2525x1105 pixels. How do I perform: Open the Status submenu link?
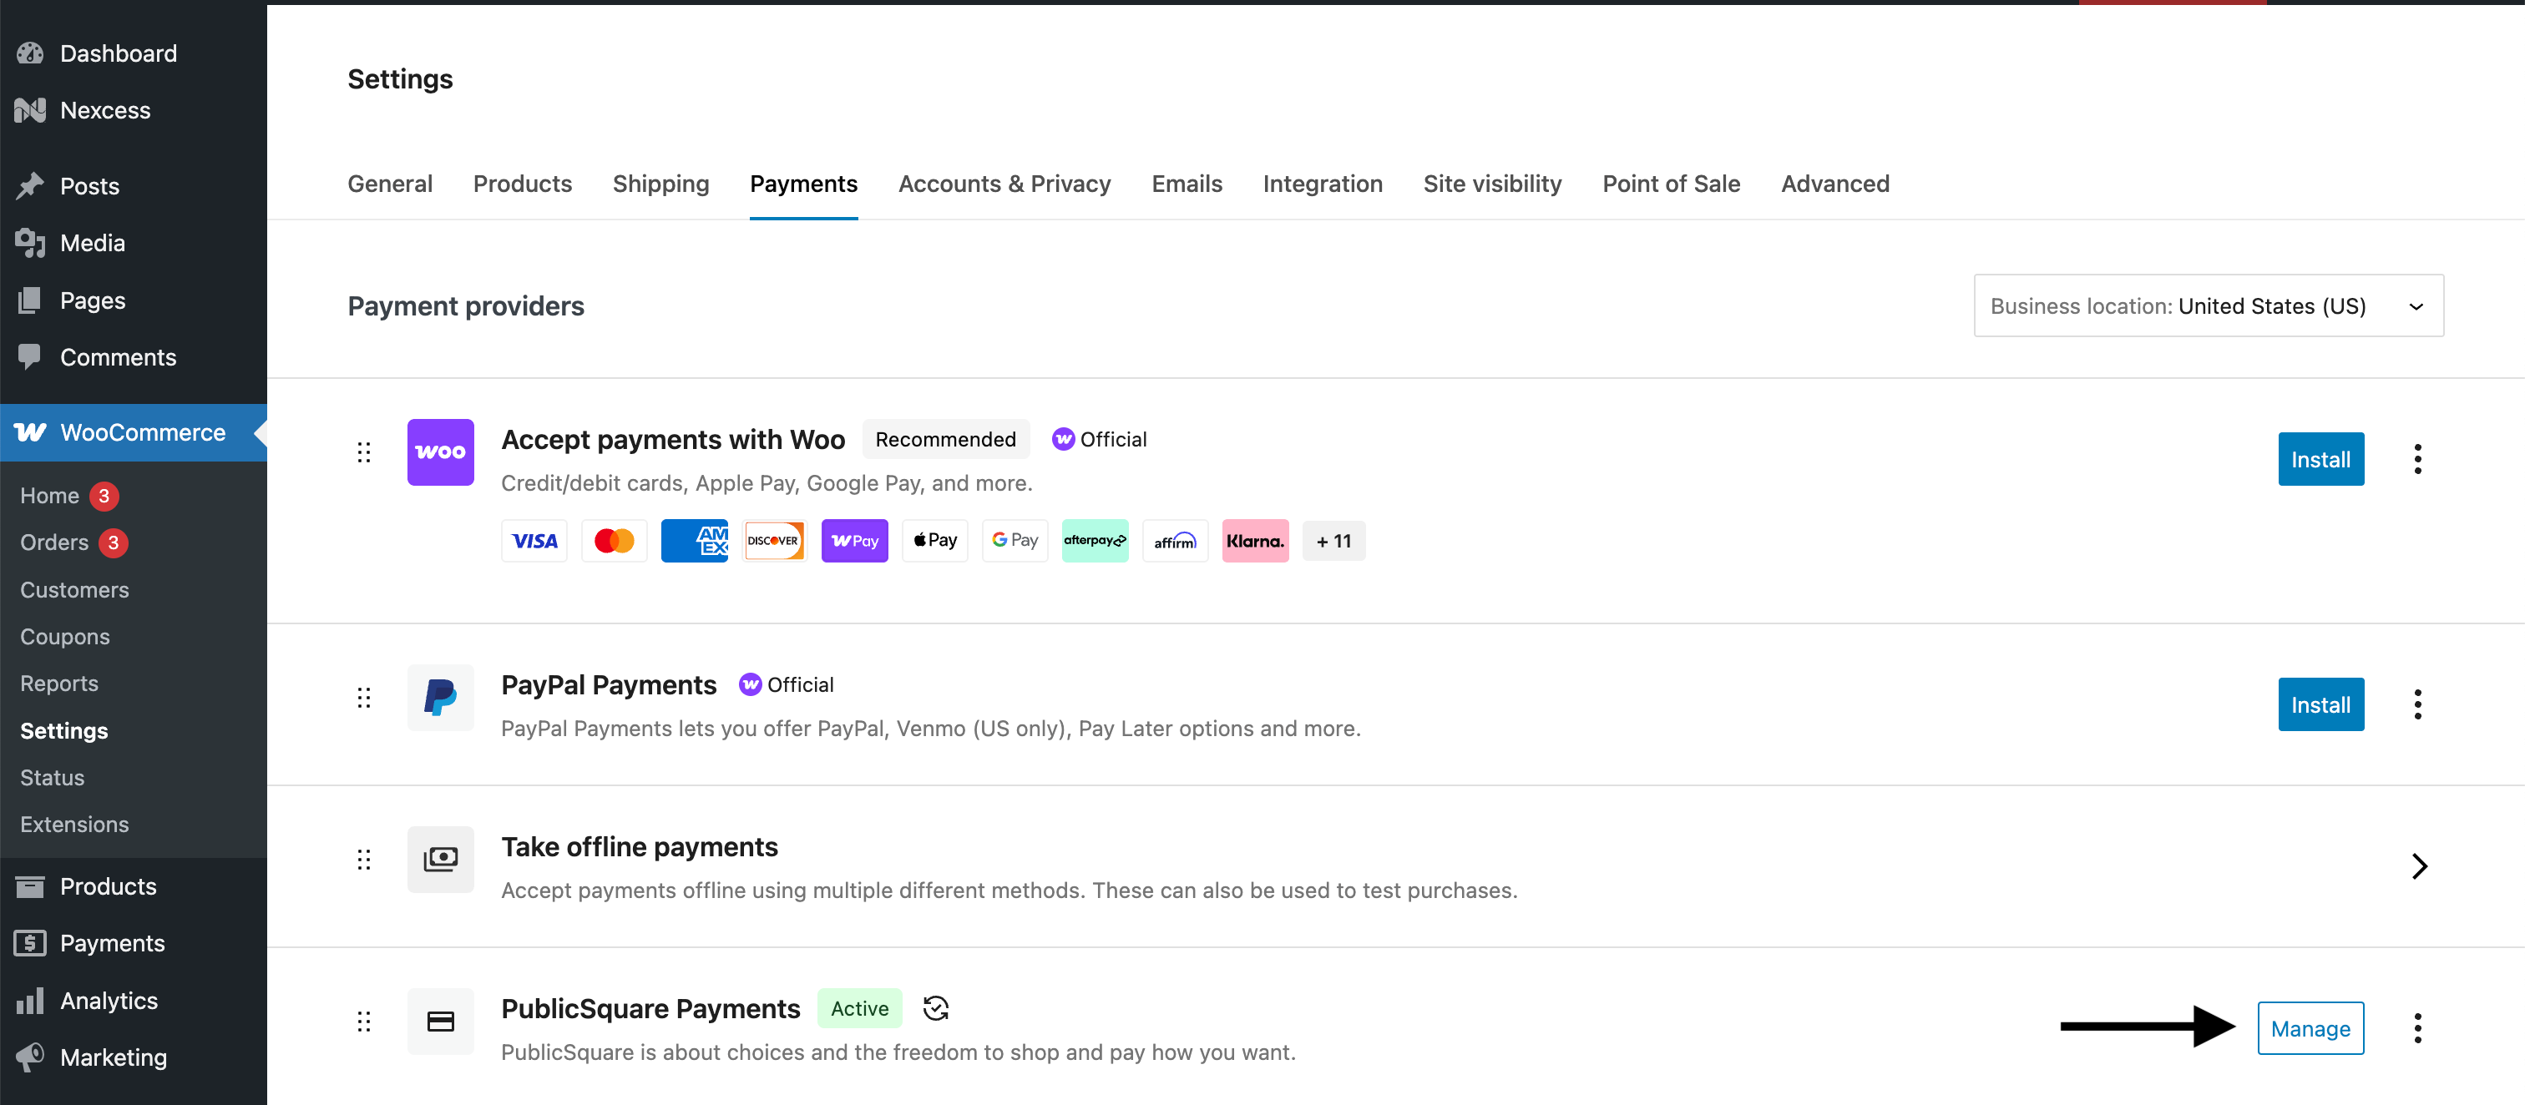52,777
